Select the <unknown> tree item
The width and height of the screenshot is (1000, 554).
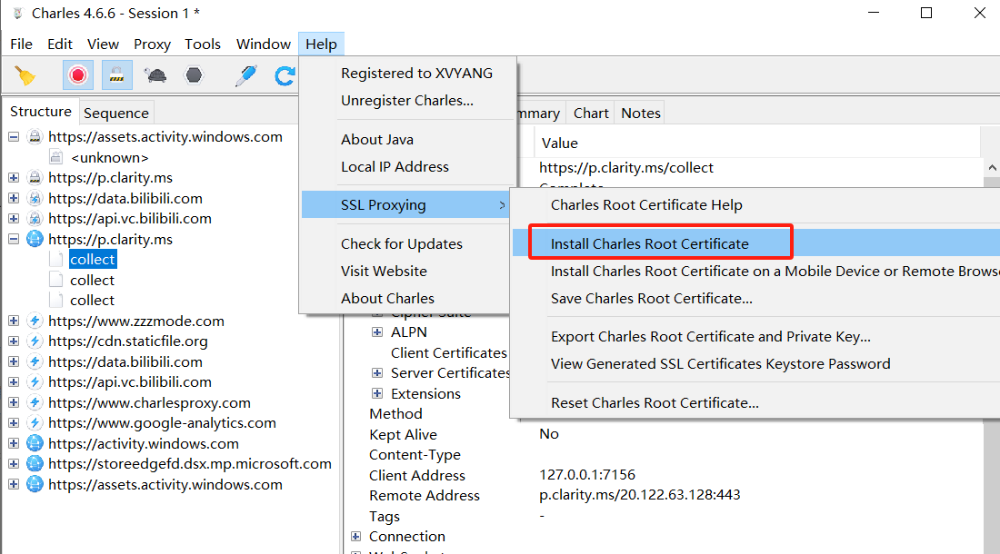[x=110, y=158]
